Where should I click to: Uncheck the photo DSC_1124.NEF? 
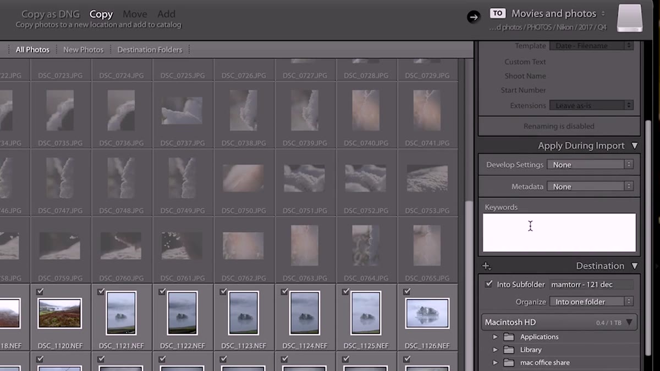[284, 291]
